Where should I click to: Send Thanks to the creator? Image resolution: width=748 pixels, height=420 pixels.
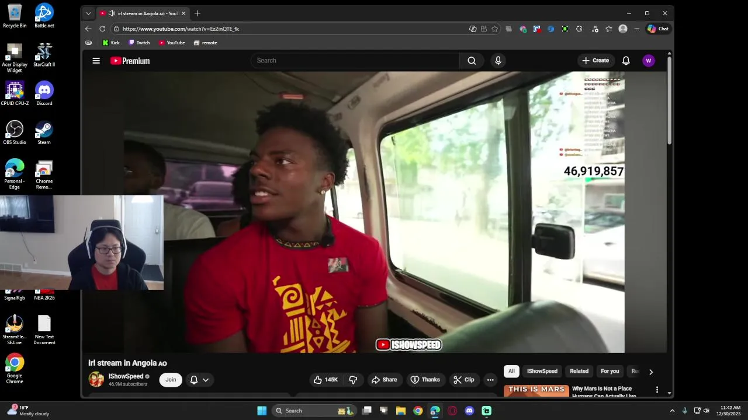pos(425,380)
